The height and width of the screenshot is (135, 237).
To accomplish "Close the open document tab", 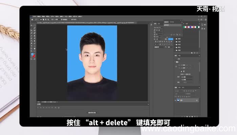I will 136,23.
